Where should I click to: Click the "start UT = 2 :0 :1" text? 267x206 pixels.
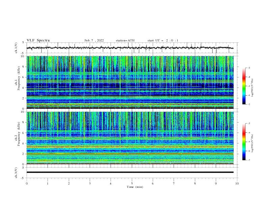163,40
